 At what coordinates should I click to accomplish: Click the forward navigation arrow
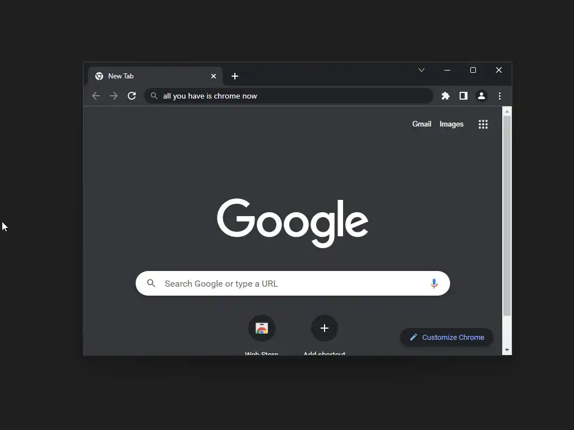pos(114,96)
